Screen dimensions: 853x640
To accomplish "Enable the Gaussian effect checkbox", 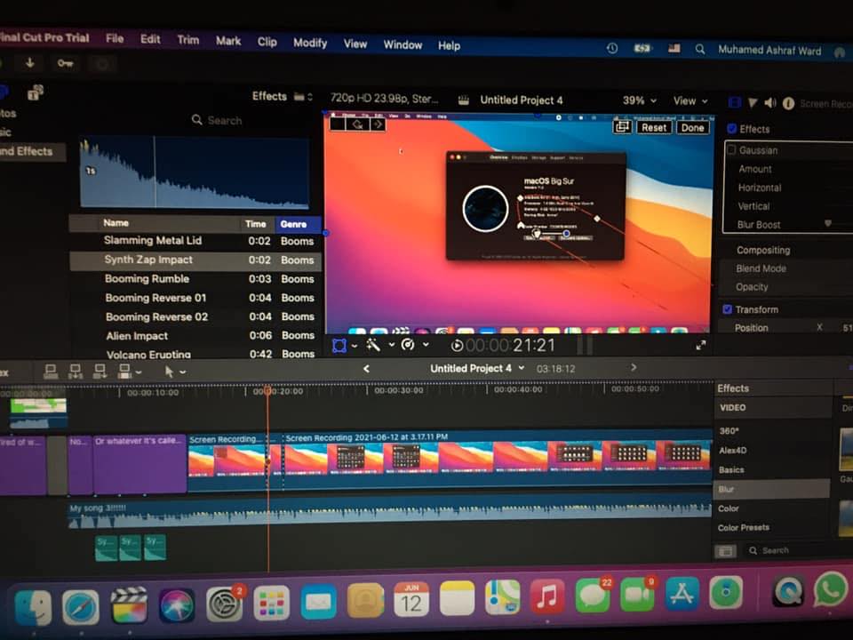I will (x=731, y=149).
